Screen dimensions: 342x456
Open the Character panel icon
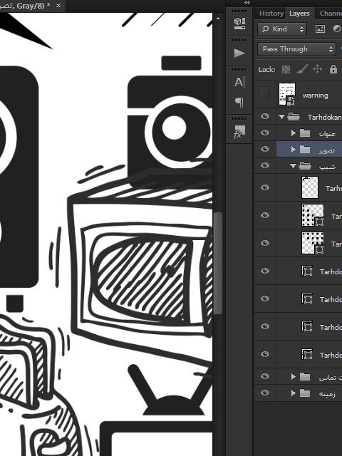tap(239, 83)
